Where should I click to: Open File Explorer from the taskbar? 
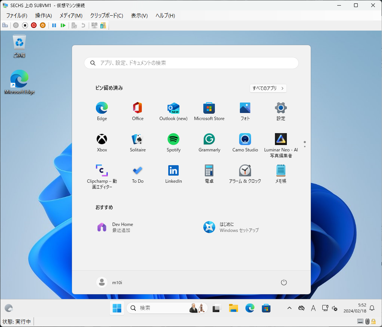coord(233,308)
